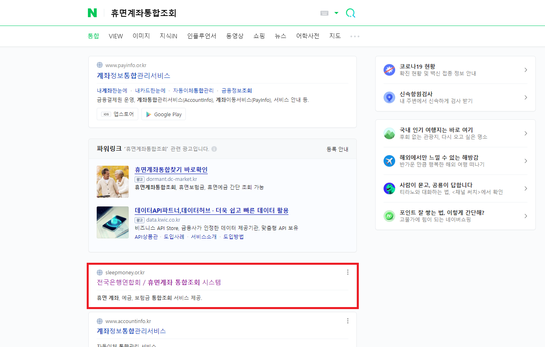Click the magnifier search icon
Image resolution: width=545 pixels, height=347 pixels.
pyautogui.click(x=350, y=13)
